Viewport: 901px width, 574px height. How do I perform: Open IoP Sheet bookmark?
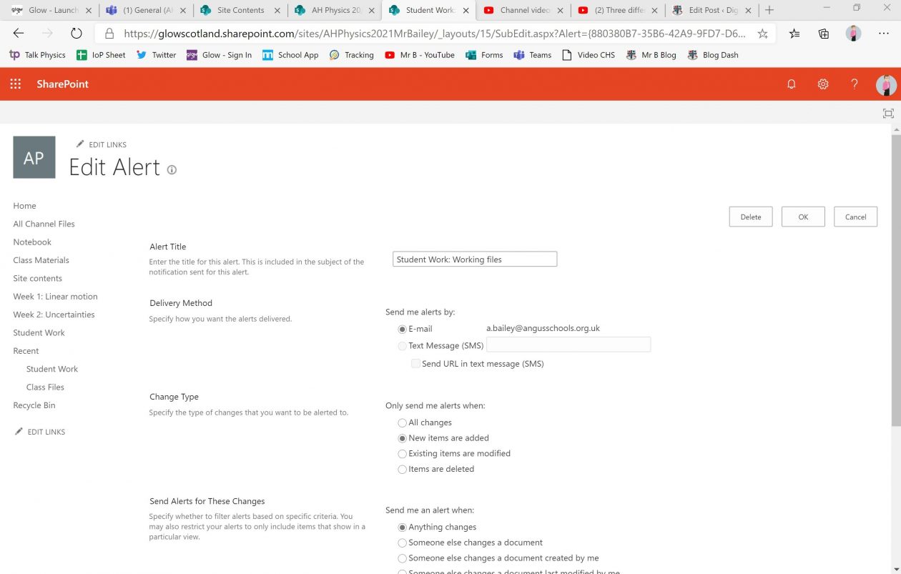101,55
